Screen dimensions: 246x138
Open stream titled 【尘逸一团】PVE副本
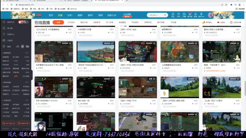[x=213, y=101]
